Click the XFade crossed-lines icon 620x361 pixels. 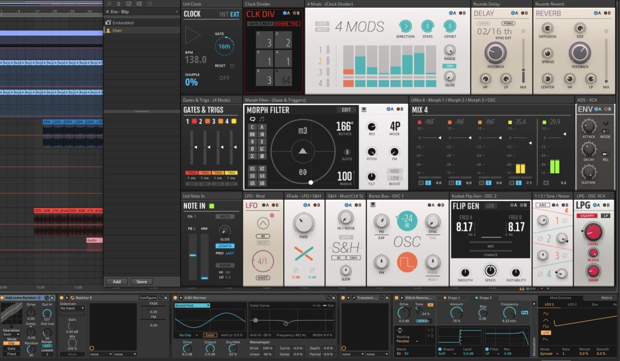tap(304, 254)
